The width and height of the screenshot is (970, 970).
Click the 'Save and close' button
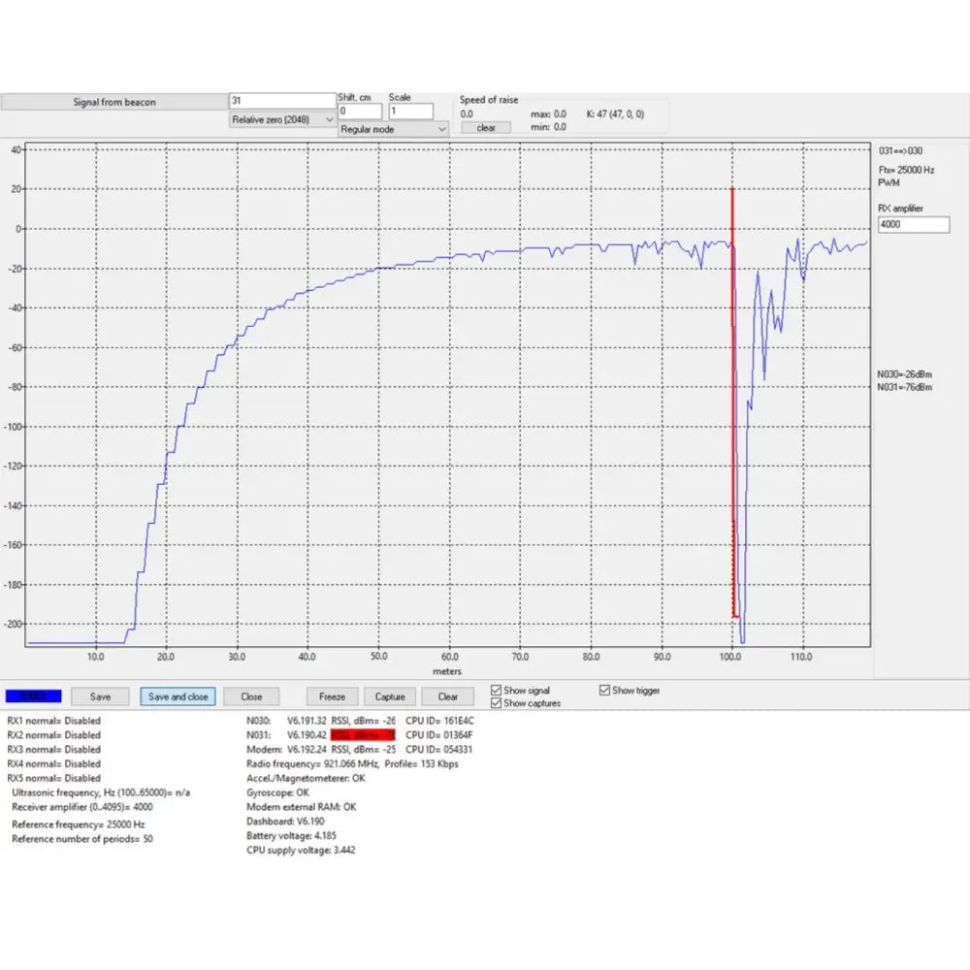pos(178,696)
